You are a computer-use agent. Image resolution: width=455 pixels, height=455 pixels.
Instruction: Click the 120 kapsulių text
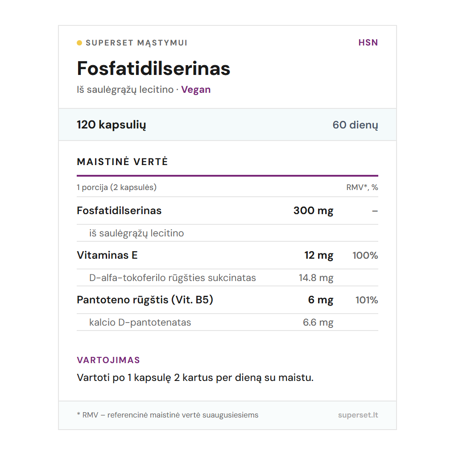click(x=111, y=124)
